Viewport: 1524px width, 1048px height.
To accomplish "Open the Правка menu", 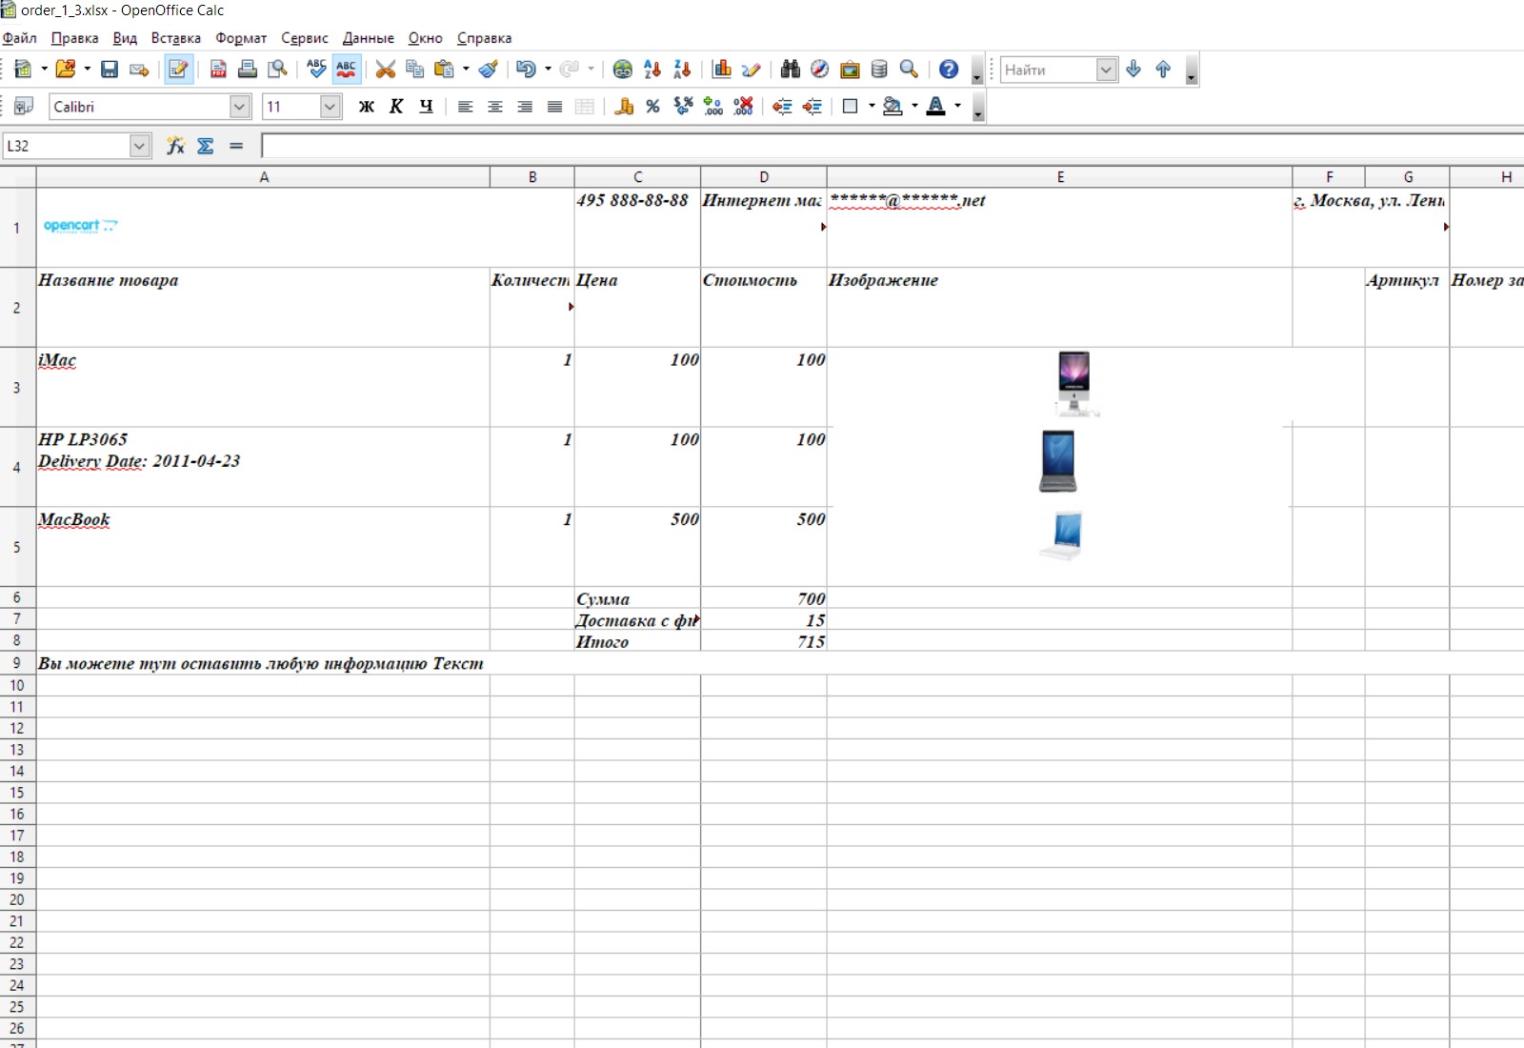I will (75, 38).
